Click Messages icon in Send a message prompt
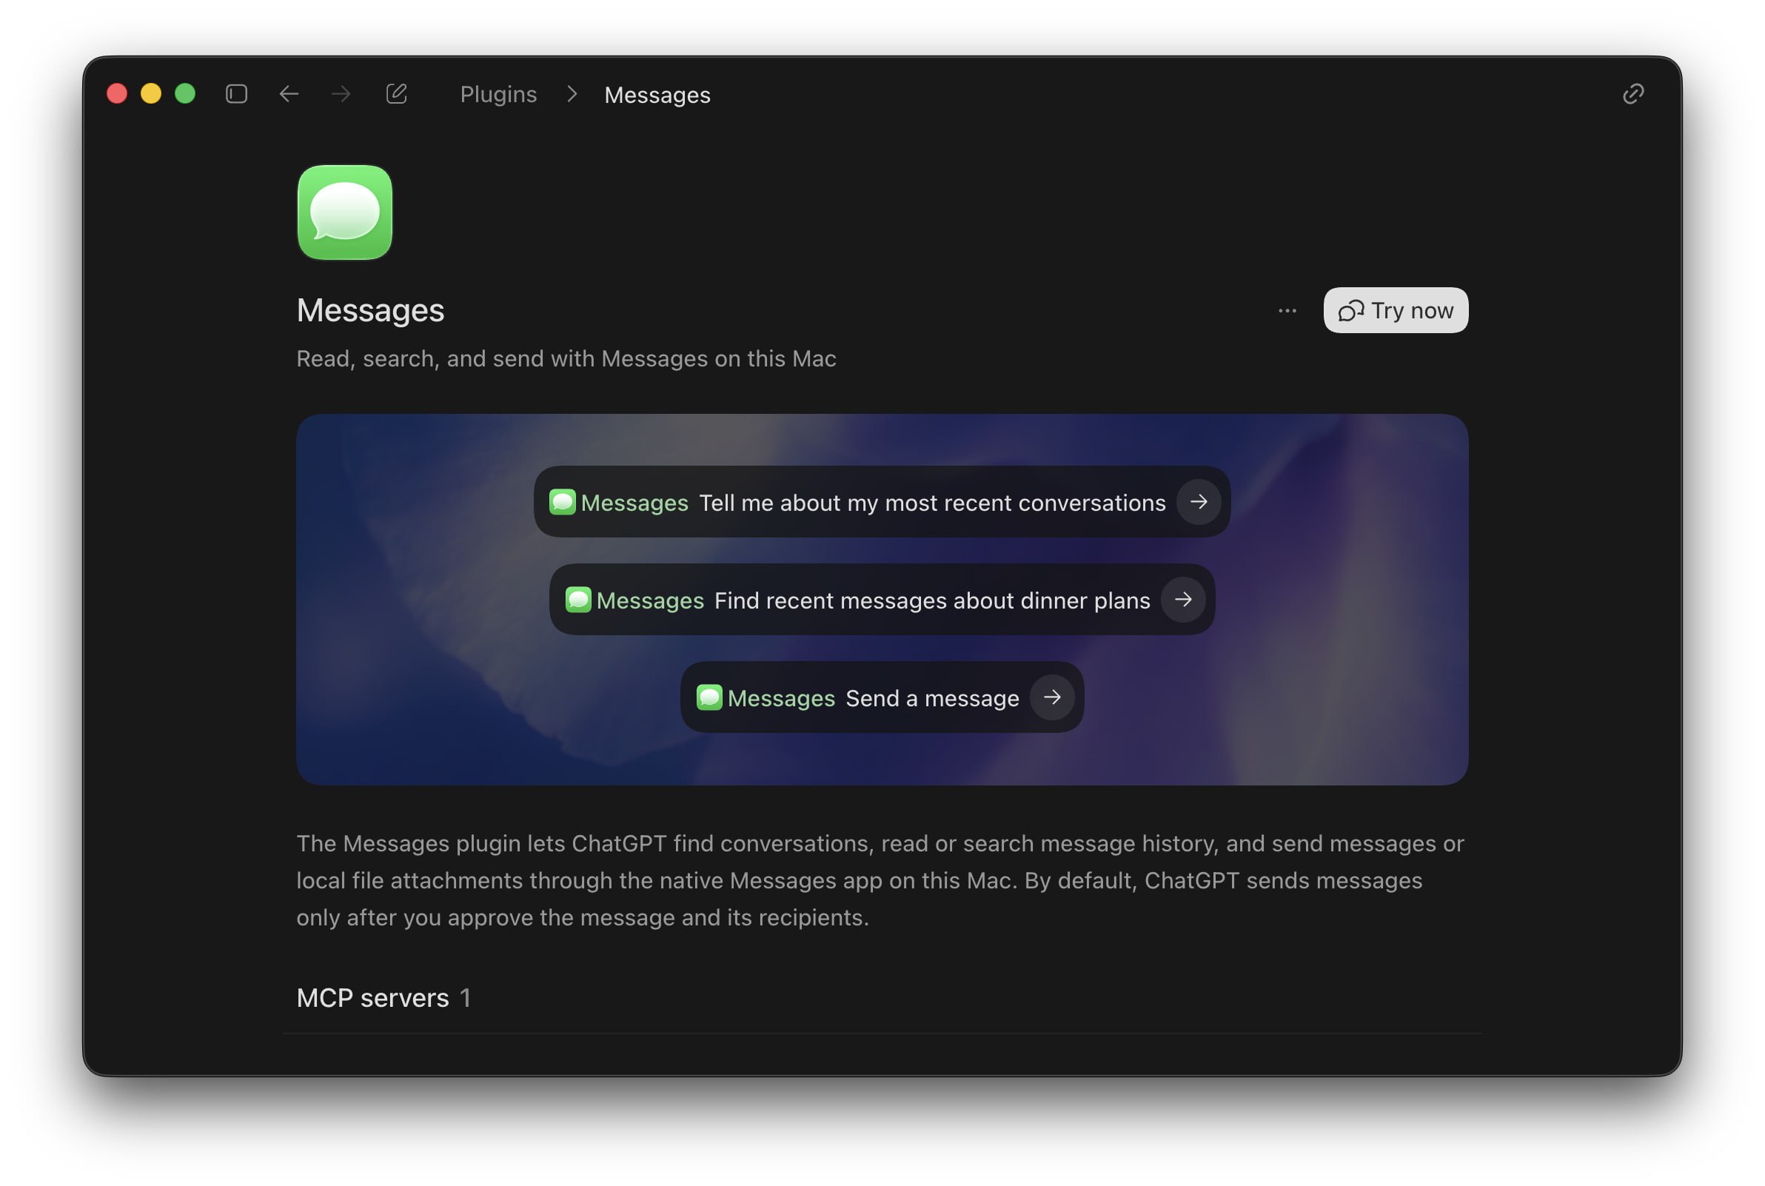Image resolution: width=1765 pixels, height=1186 pixels. 709,697
